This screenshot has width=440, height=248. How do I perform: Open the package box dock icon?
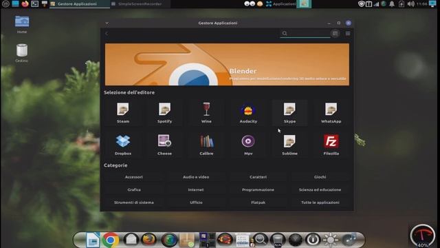click(187, 240)
